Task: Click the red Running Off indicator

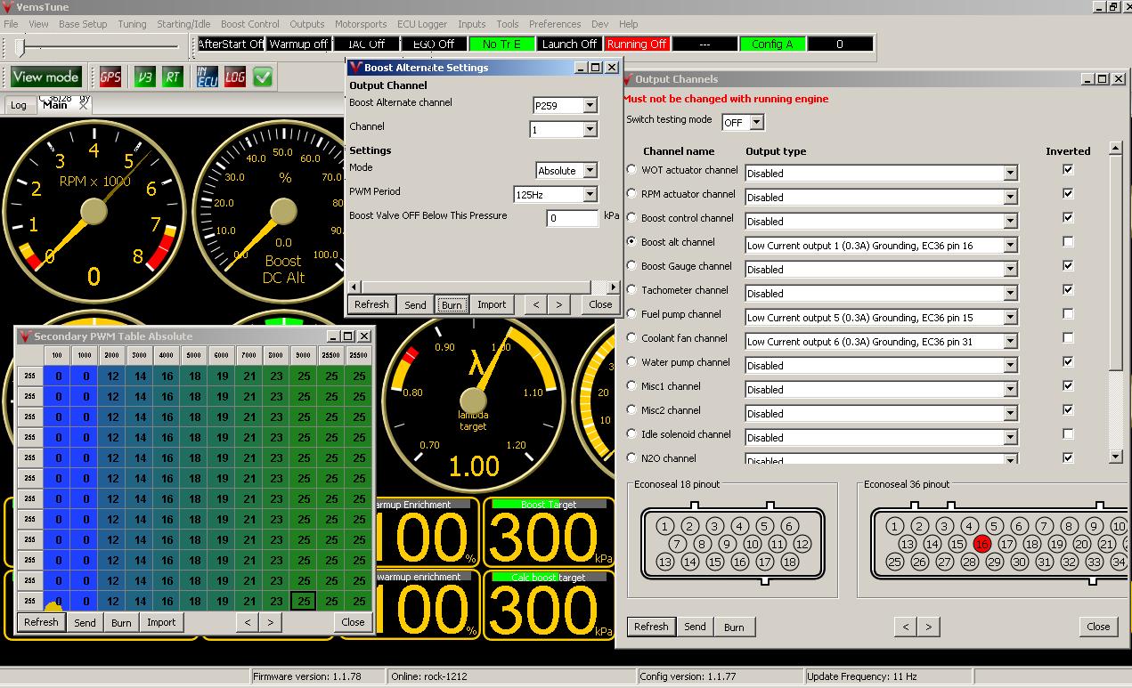Action: 637,44
